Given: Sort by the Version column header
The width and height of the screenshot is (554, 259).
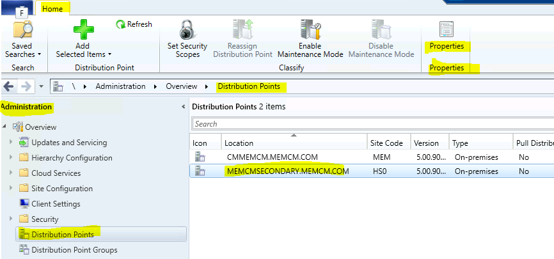Looking at the screenshot, I should point(430,143).
